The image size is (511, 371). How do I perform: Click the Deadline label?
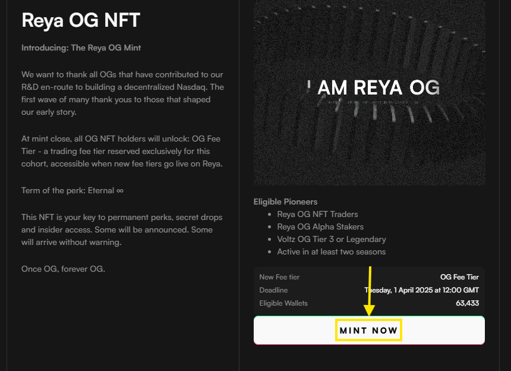click(273, 290)
